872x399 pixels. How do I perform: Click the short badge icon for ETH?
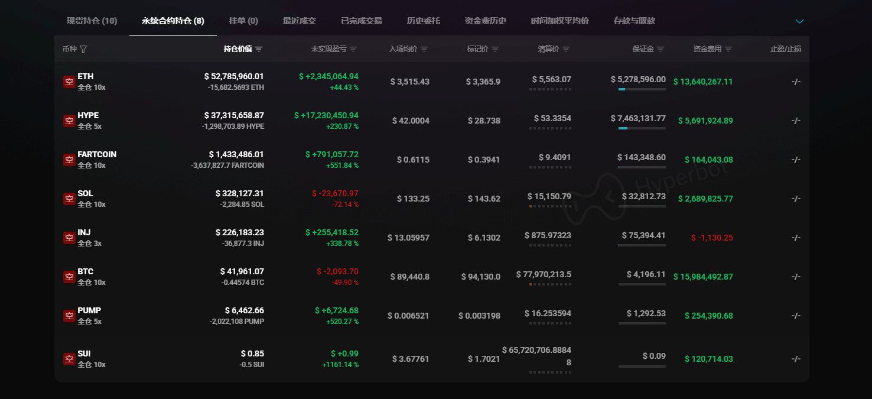pos(69,82)
